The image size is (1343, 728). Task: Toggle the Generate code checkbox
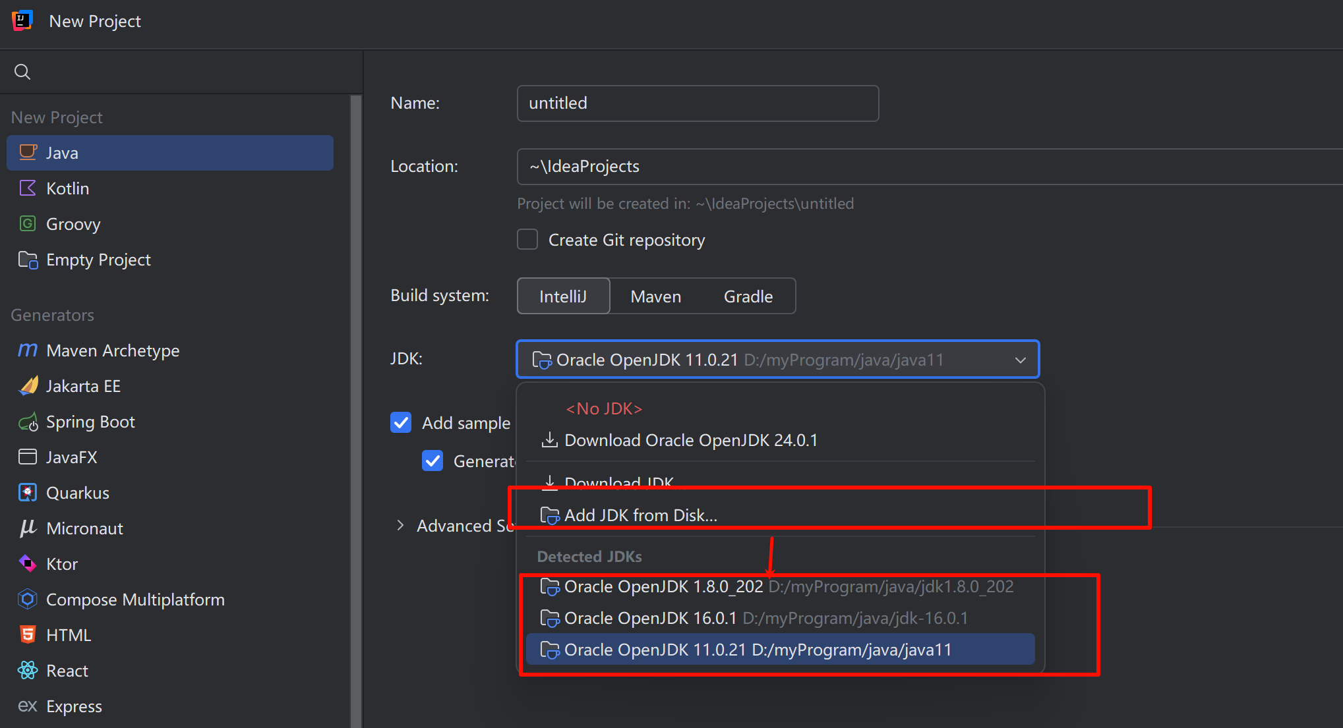click(x=433, y=461)
